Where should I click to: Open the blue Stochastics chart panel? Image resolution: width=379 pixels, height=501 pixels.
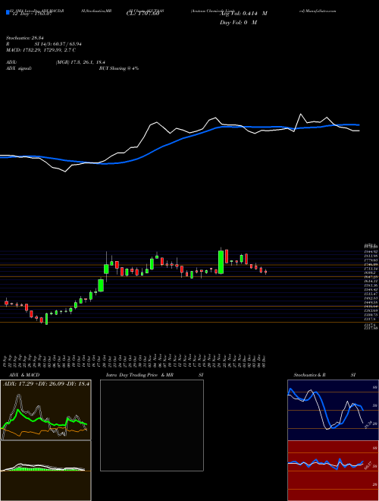pos(333,410)
